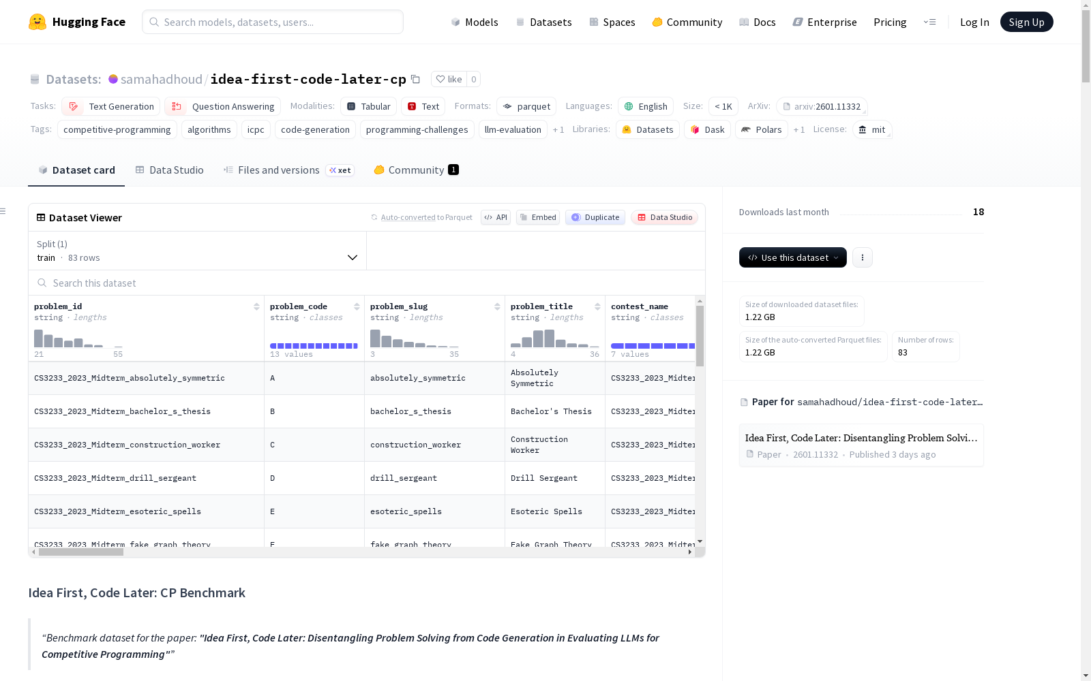The width and height of the screenshot is (1091, 681).
Task: Click the < 1K size tag
Action: click(x=723, y=106)
